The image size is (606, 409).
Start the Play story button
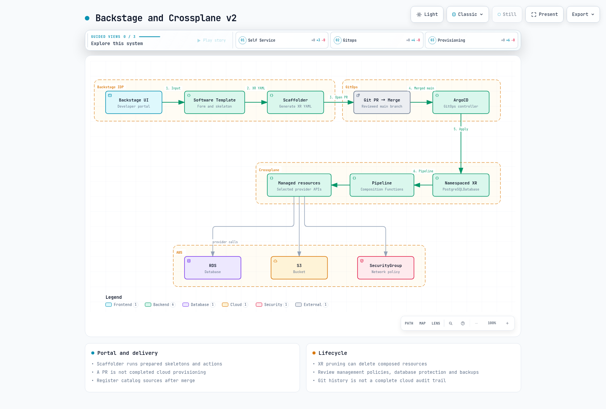click(212, 41)
